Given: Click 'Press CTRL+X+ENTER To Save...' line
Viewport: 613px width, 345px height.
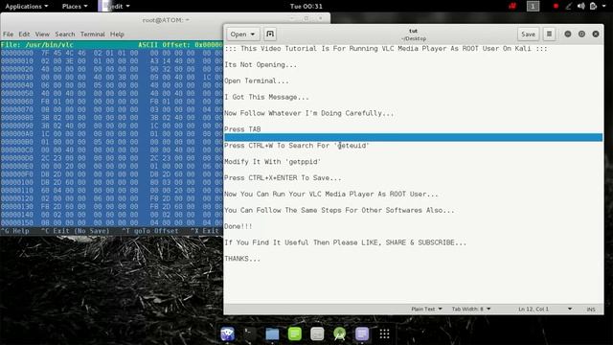Looking at the screenshot, I should [284, 177].
